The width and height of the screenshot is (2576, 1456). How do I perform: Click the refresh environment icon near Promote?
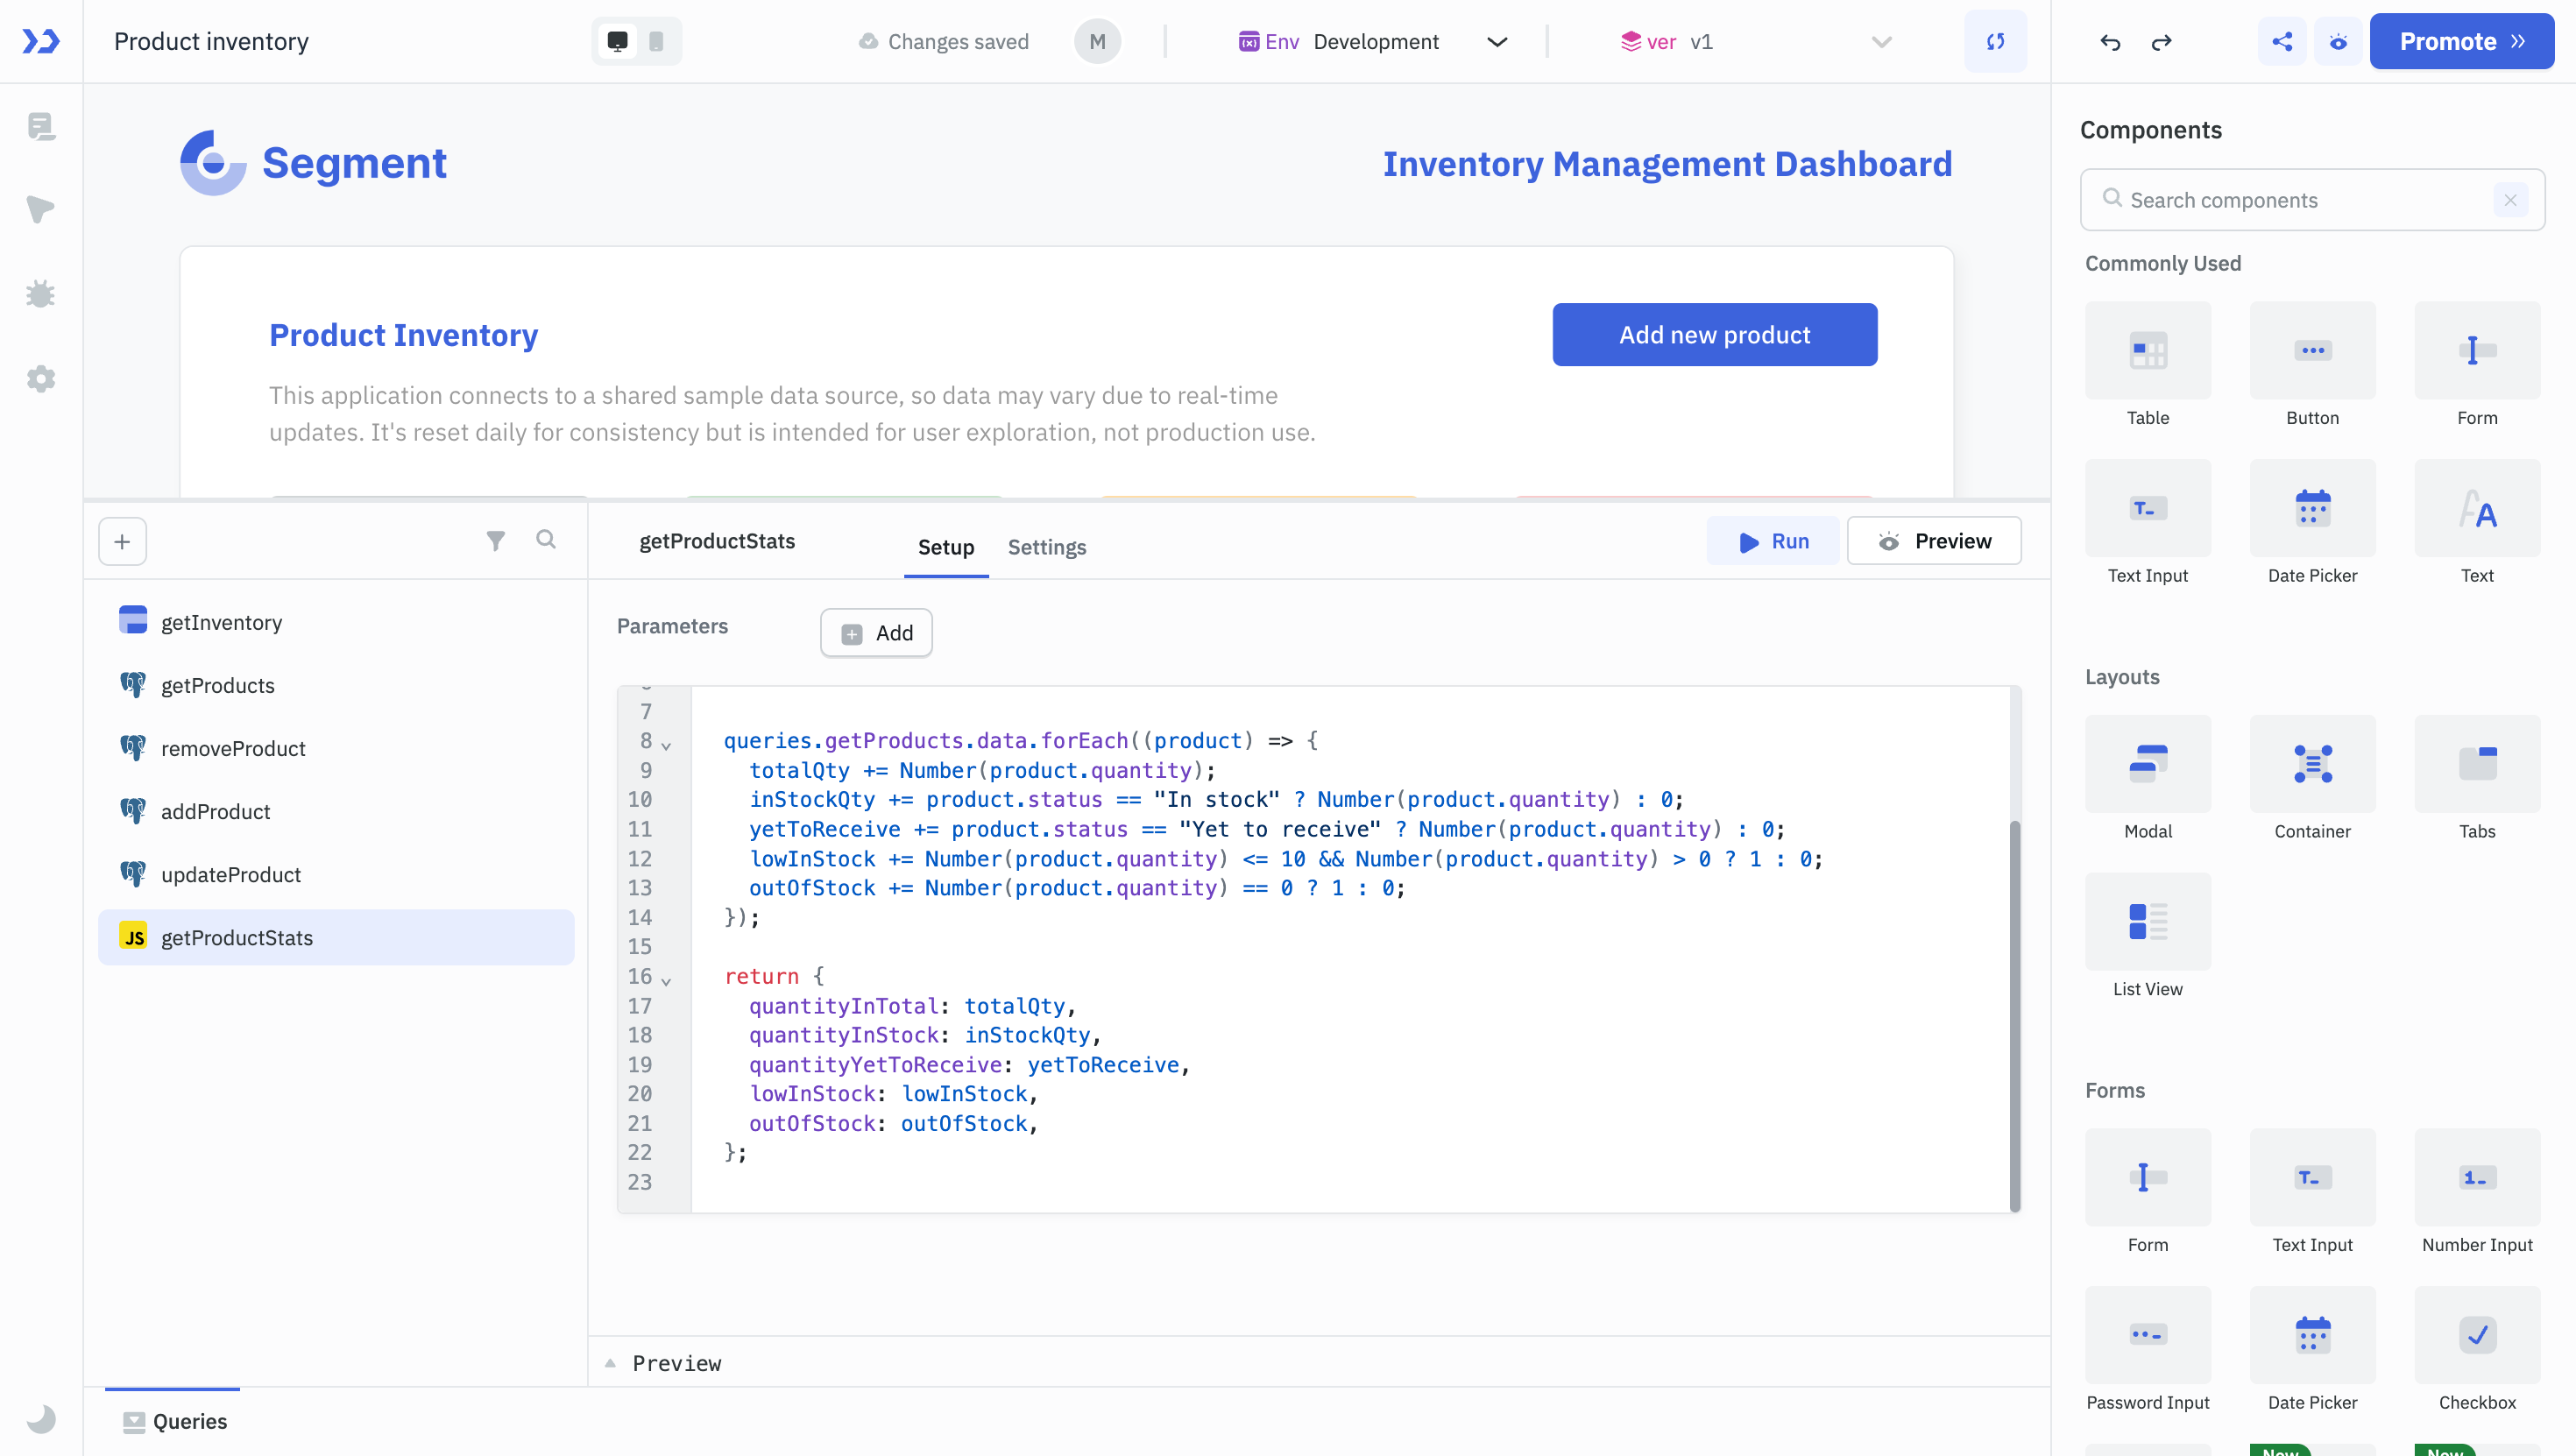pyautogui.click(x=1995, y=41)
